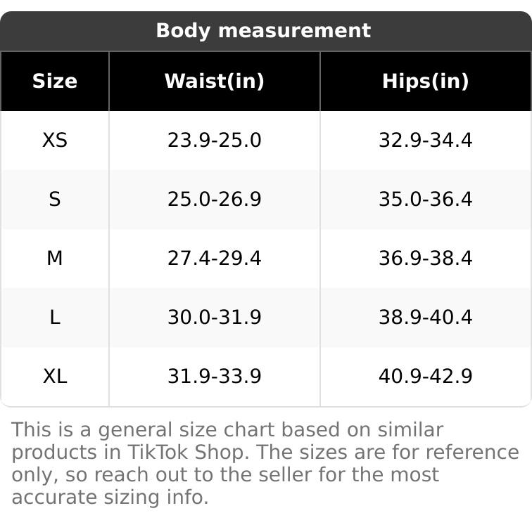Click the TikTok Shop size chart disclaimer

[265, 463]
